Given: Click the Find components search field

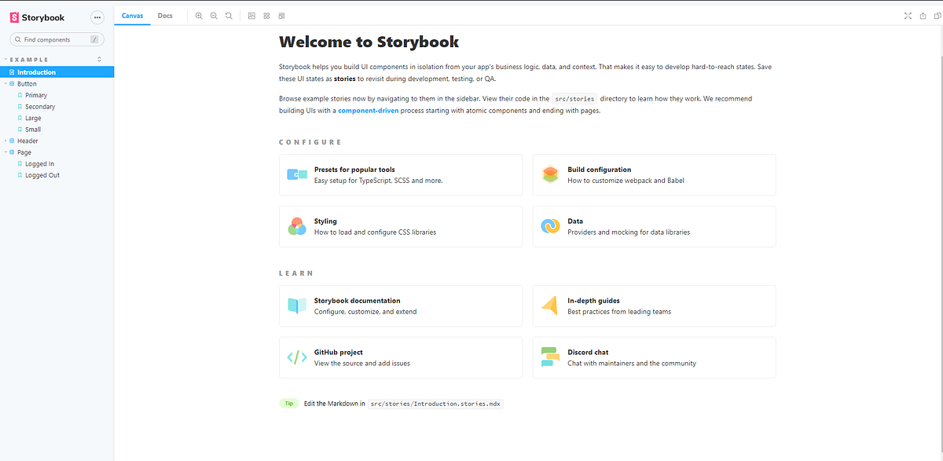Looking at the screenshot, I should (55, 38).
